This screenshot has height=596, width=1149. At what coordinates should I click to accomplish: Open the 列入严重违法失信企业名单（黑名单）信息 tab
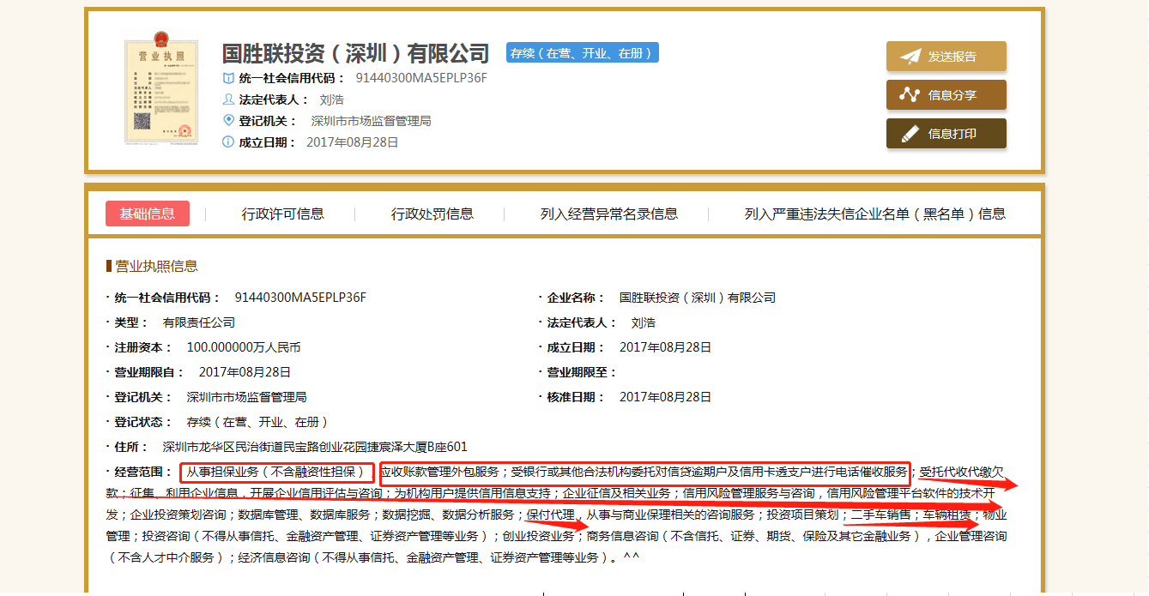click(x=875, y=214)
